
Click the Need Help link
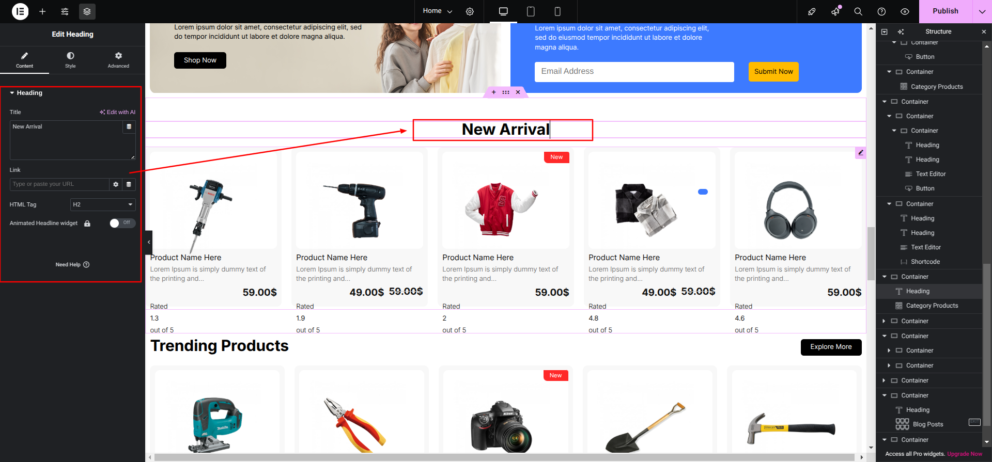[x=72, y=265]
